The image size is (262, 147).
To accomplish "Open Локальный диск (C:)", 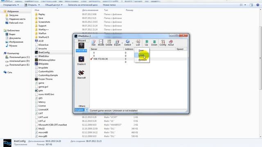I will 19,57.
